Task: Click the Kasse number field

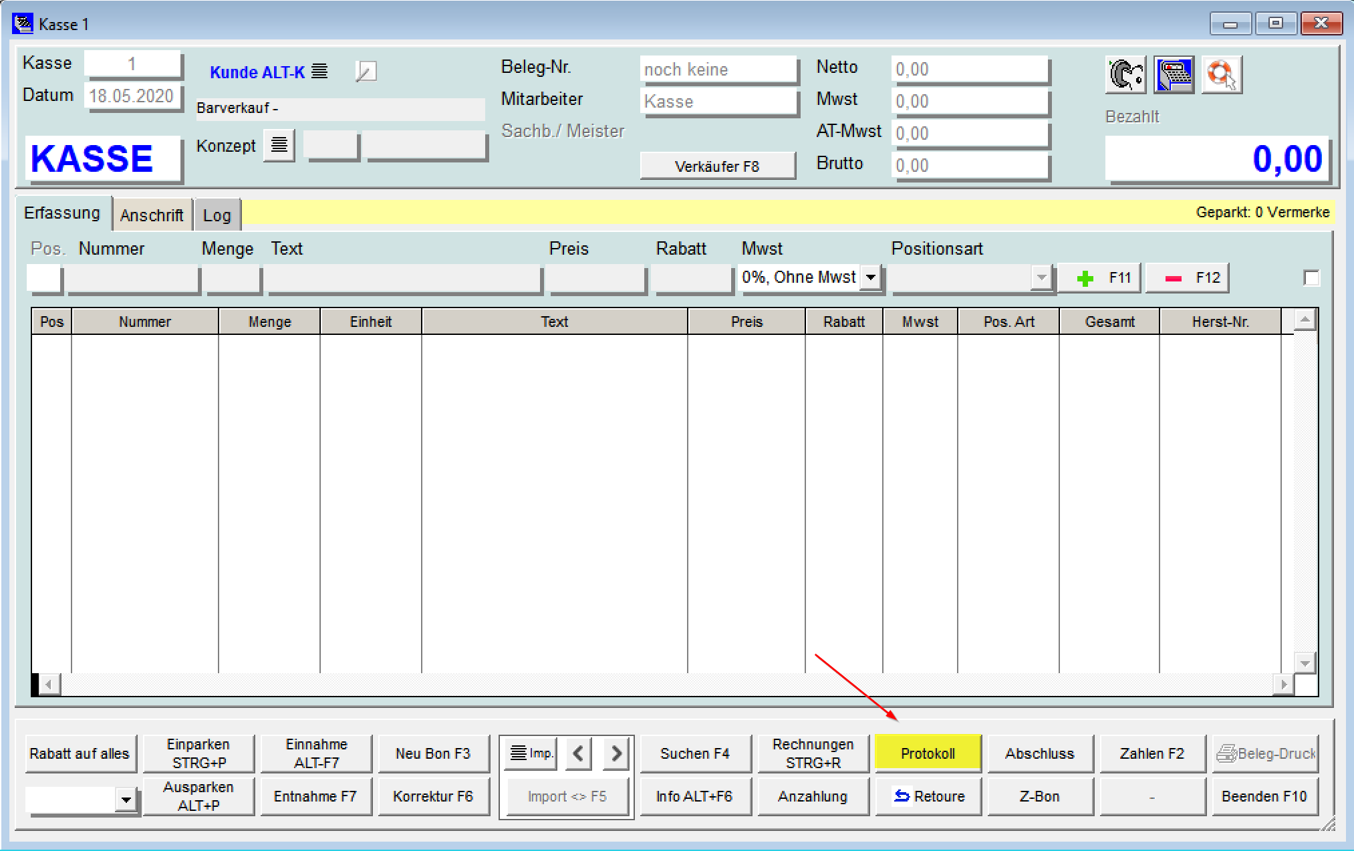Action: point(132,64)
